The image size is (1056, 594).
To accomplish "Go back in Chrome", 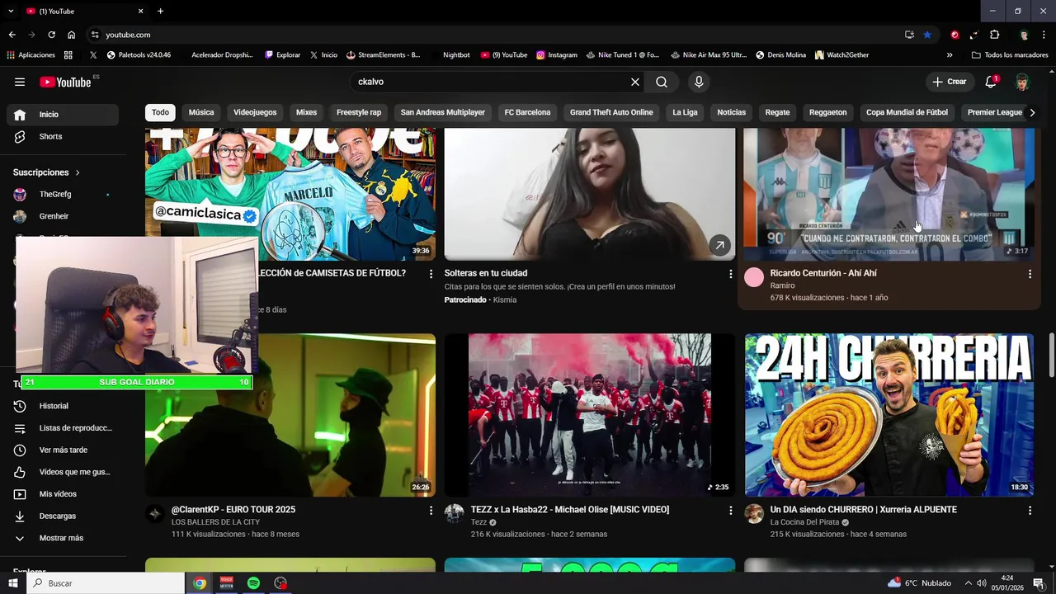I will pyautogui.click(x=12, y=35).
